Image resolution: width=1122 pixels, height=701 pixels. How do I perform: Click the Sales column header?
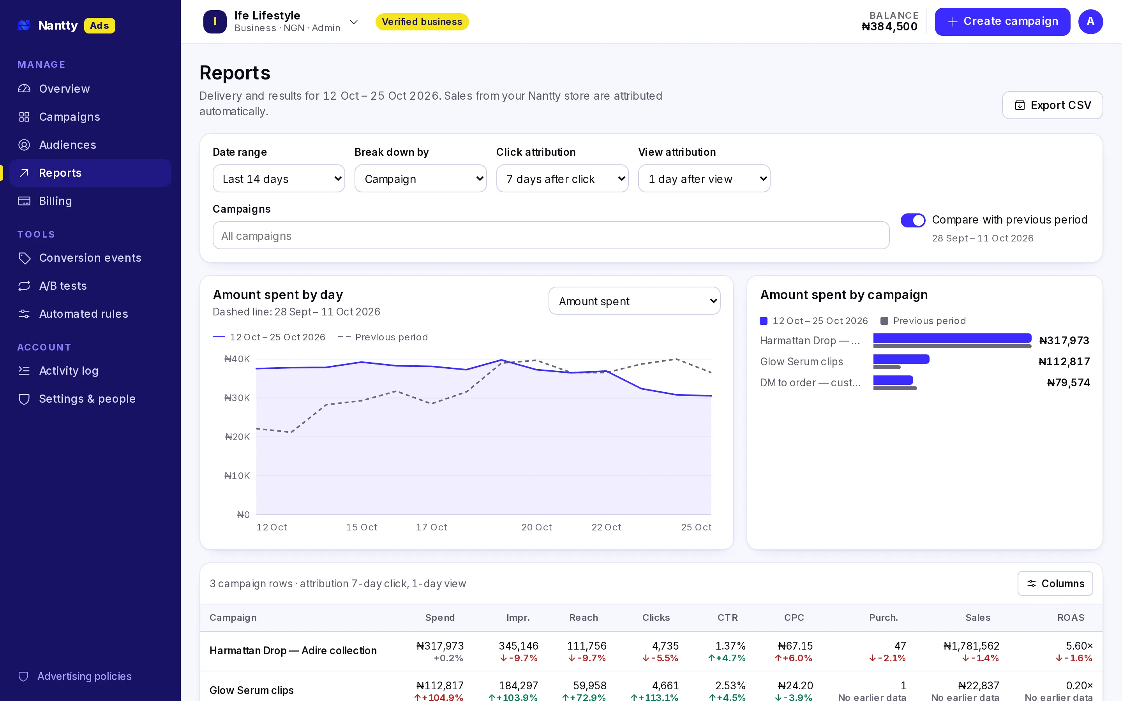(978, 618)
